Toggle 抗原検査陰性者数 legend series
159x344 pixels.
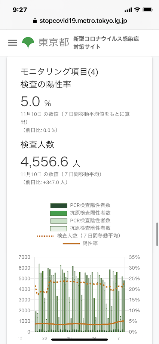point(80,228)
